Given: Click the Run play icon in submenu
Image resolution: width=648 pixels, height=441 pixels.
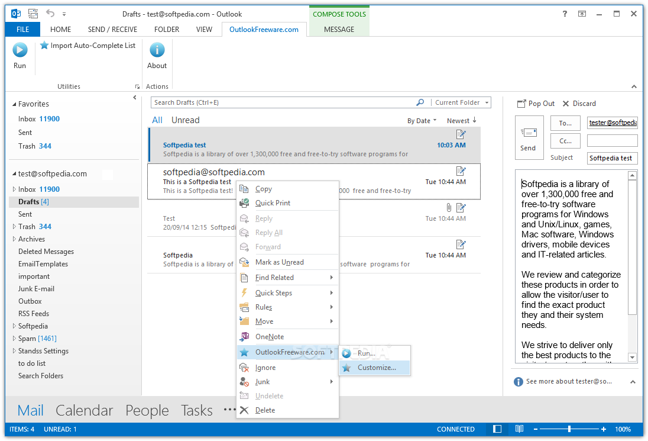Looking at the screenshot, I should tap(346, 353).
